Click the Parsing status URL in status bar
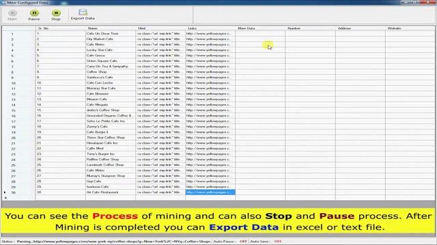Screen dimensions: 437x245 click(x=113, y=242)
